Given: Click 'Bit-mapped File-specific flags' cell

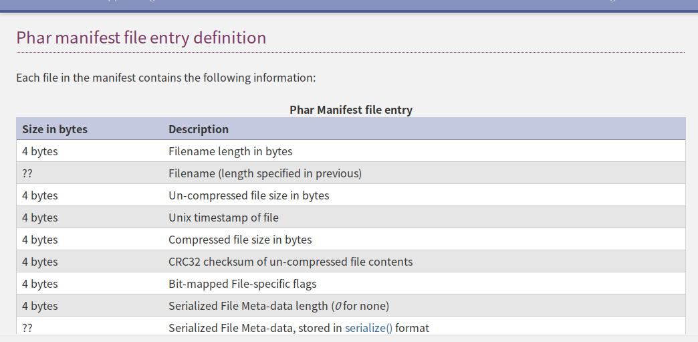Looking at the screenshot, I should (x=242, y=284).
